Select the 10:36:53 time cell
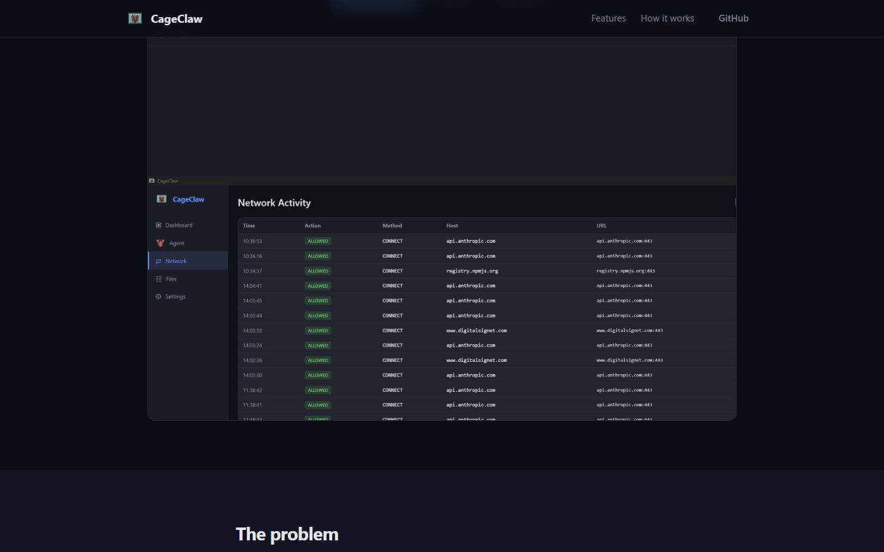This screenshot has height=552, width=884. (x=252, y=241)
